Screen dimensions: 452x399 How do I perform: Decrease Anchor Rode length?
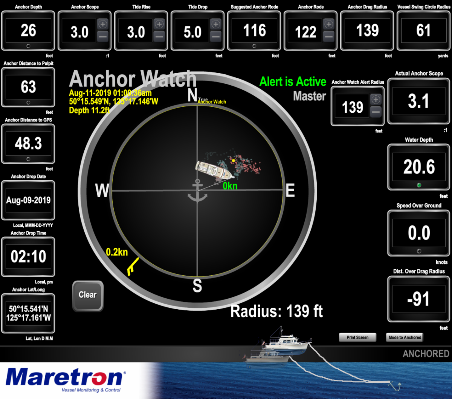(x=328, y=37)
